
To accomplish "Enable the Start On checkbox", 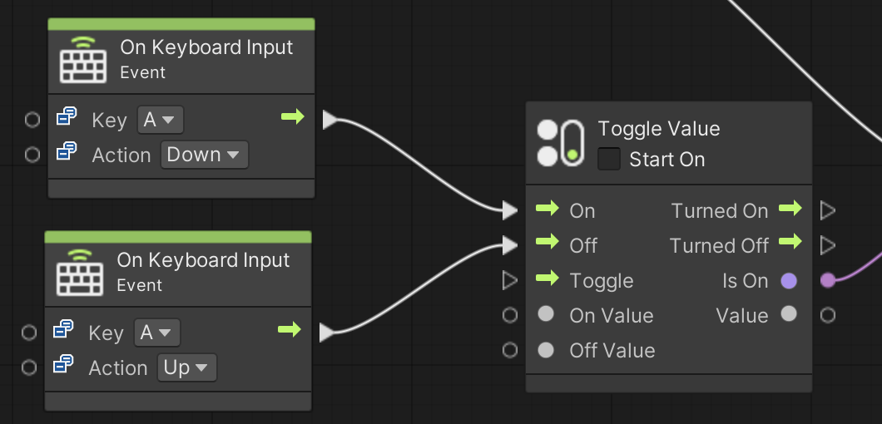I will pos(609,159).
